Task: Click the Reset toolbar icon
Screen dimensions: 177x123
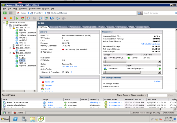Action: [23, 18]
